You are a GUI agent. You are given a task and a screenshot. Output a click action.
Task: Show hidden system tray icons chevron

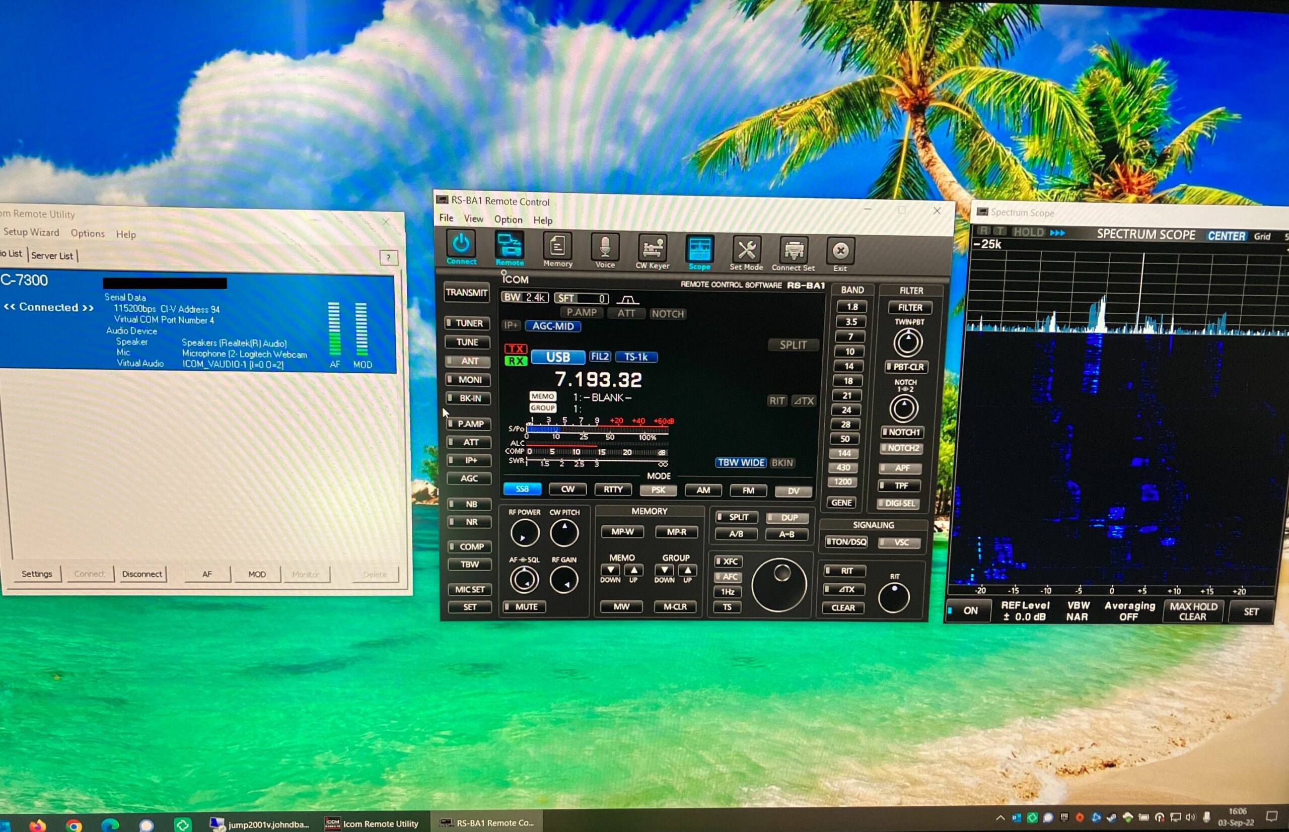[1000, 817]
